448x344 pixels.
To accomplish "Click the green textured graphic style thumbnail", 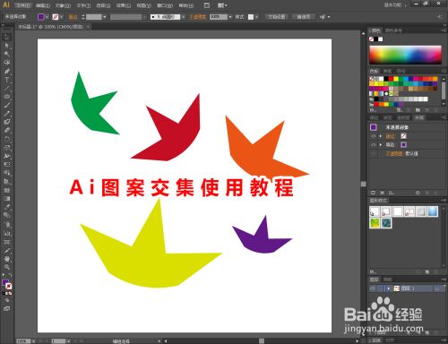I will [375, 223].
